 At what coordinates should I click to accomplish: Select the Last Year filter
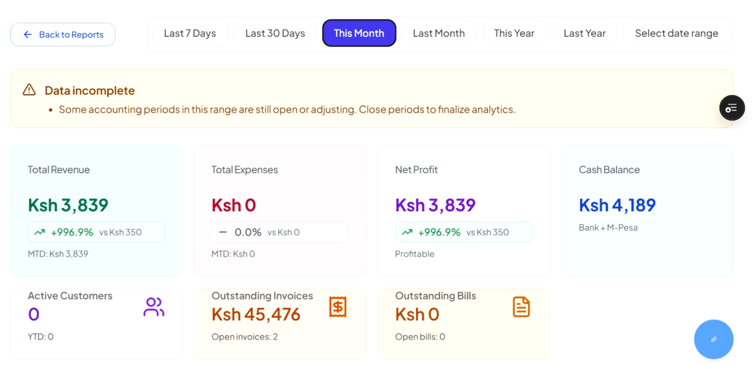pyautogui.click(x=584, y=34)
